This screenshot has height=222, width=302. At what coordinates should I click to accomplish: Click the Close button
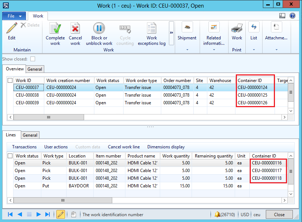pyautogui.click(x=279, y=214)
